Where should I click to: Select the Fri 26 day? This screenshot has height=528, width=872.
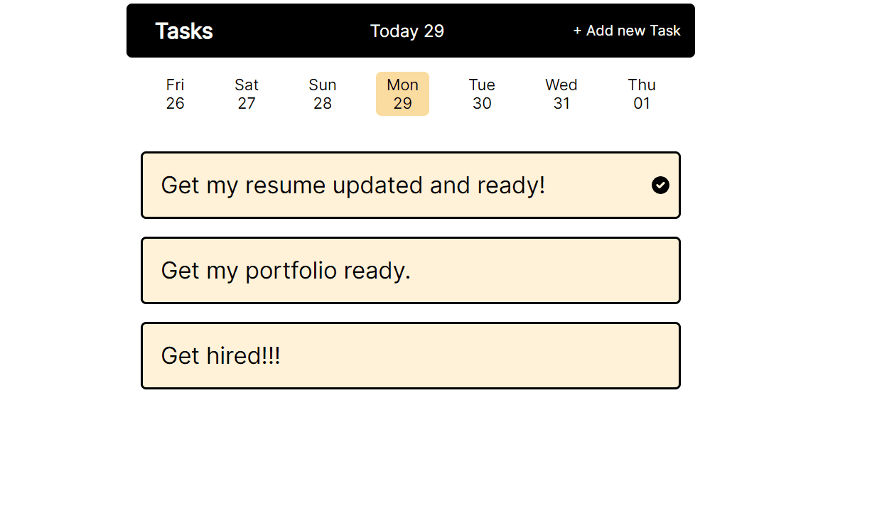click(x=175, y=94)
